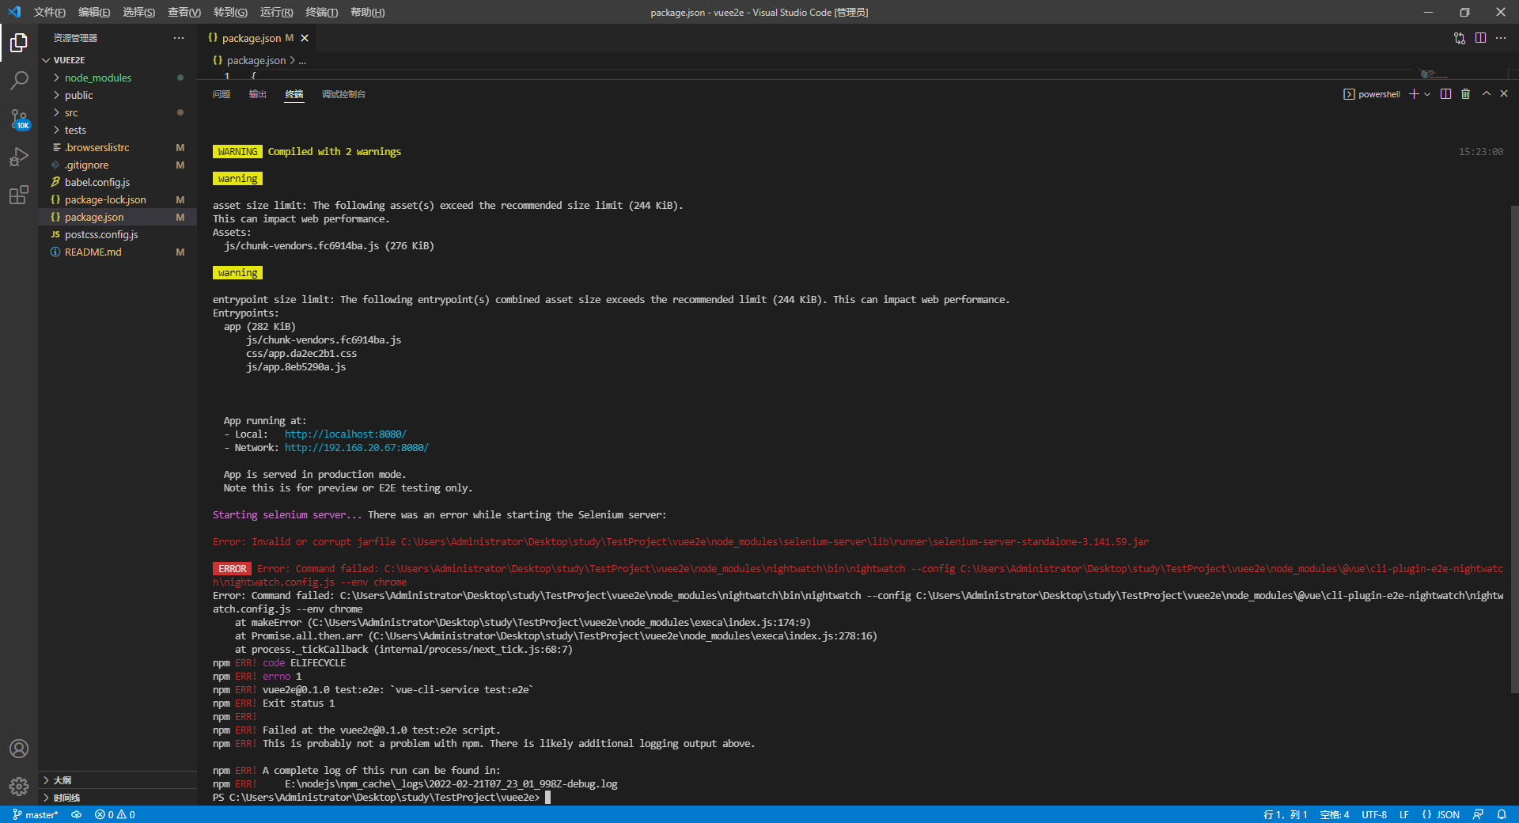Open the 转到(G) menu

[x=230, y=12]
